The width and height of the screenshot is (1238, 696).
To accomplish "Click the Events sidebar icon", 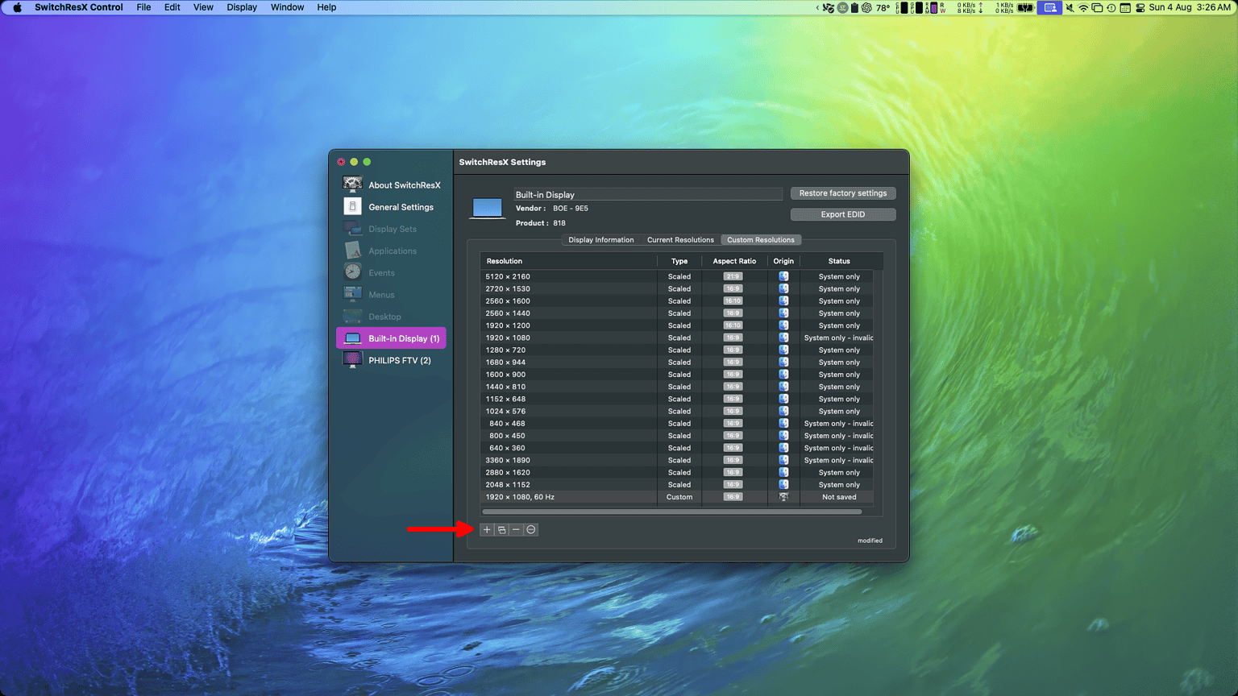I will tap(352, 271).
